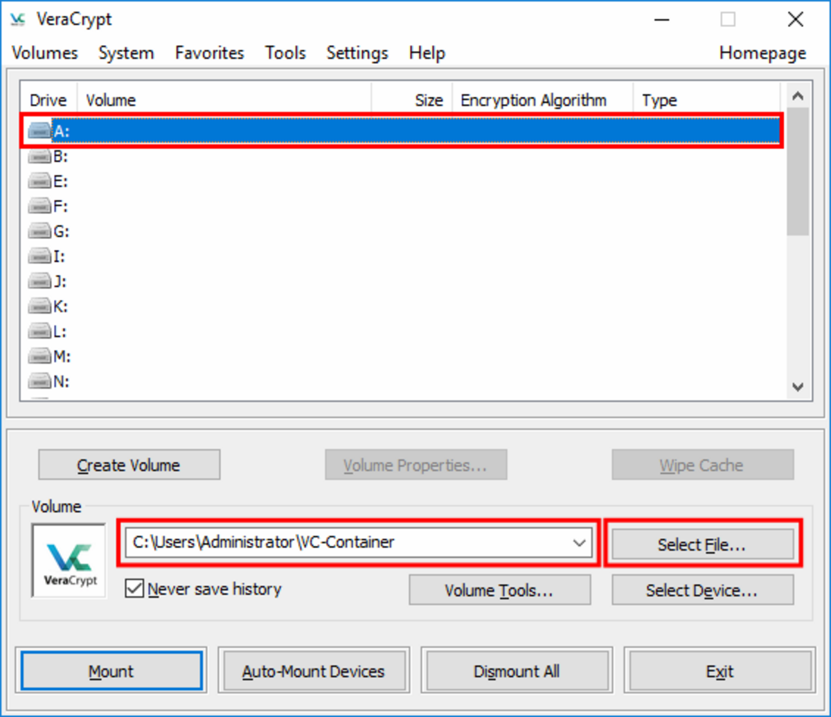Select the E: drive icon
The width and height of the screenshot is (831, 717).
[40, 182]
